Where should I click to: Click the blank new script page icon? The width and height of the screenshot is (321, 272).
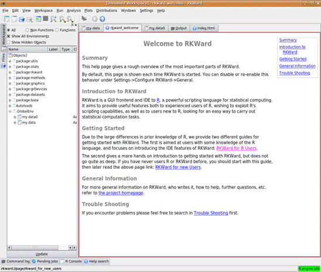tap(14, 19)
